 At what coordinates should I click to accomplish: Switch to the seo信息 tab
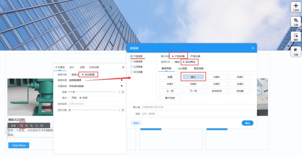182,68
